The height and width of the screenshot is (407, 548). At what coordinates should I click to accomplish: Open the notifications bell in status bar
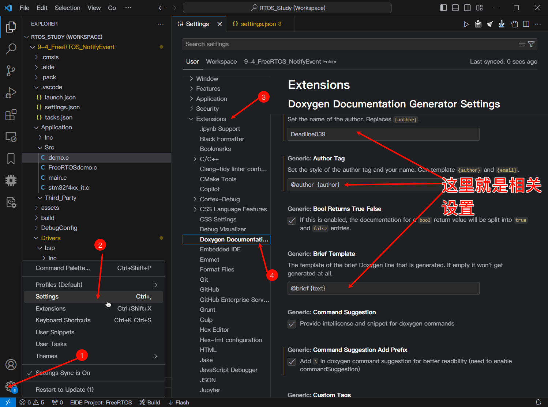[x=538, y=402]
